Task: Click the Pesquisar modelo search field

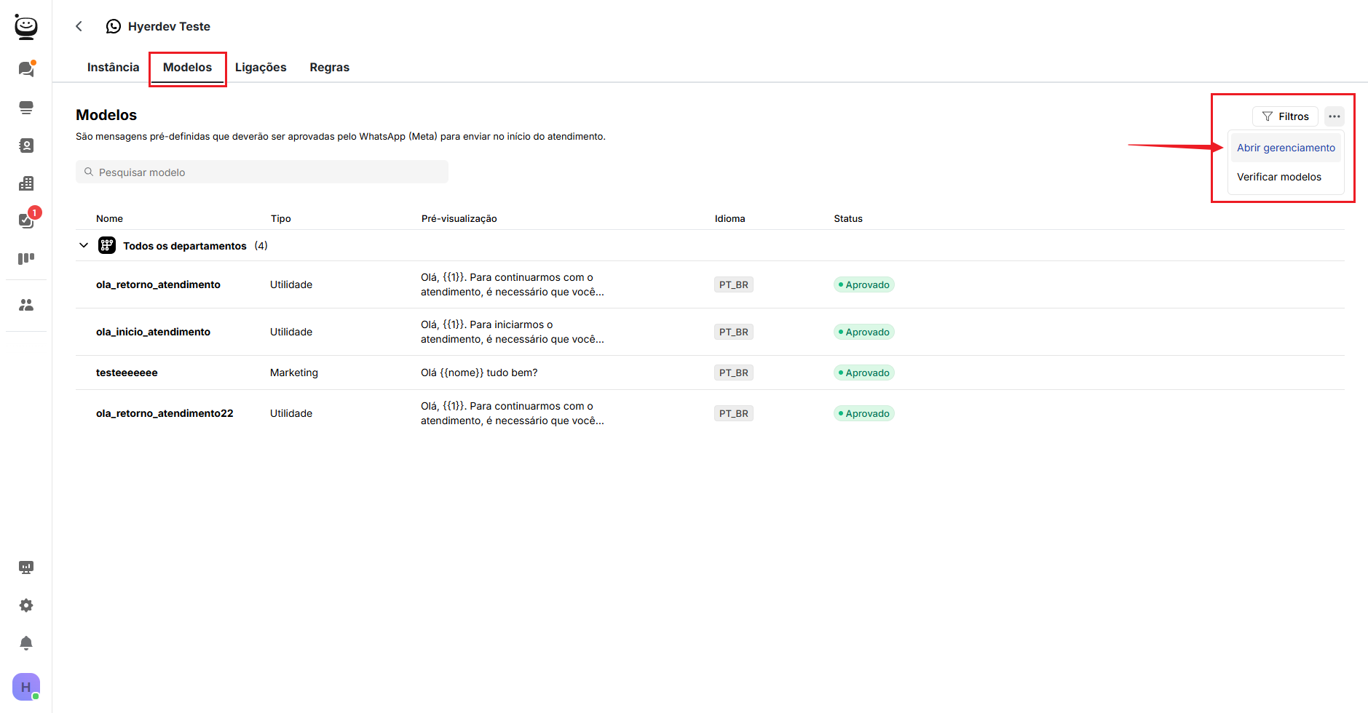Action: point(262,172)
